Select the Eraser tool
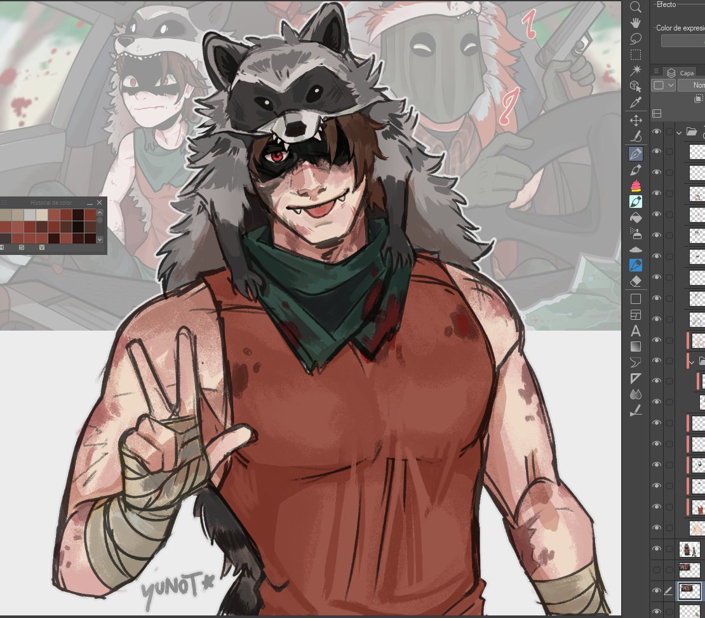This screenshot has height=618, width=705. pyautogui.click(x=635, y=281)
